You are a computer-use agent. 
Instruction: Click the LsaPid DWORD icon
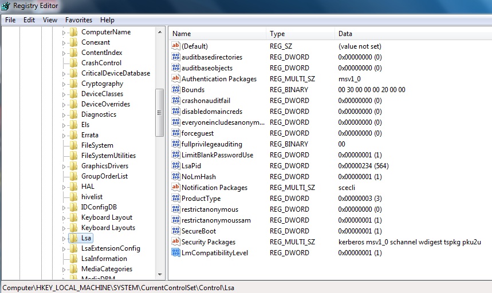176,165
